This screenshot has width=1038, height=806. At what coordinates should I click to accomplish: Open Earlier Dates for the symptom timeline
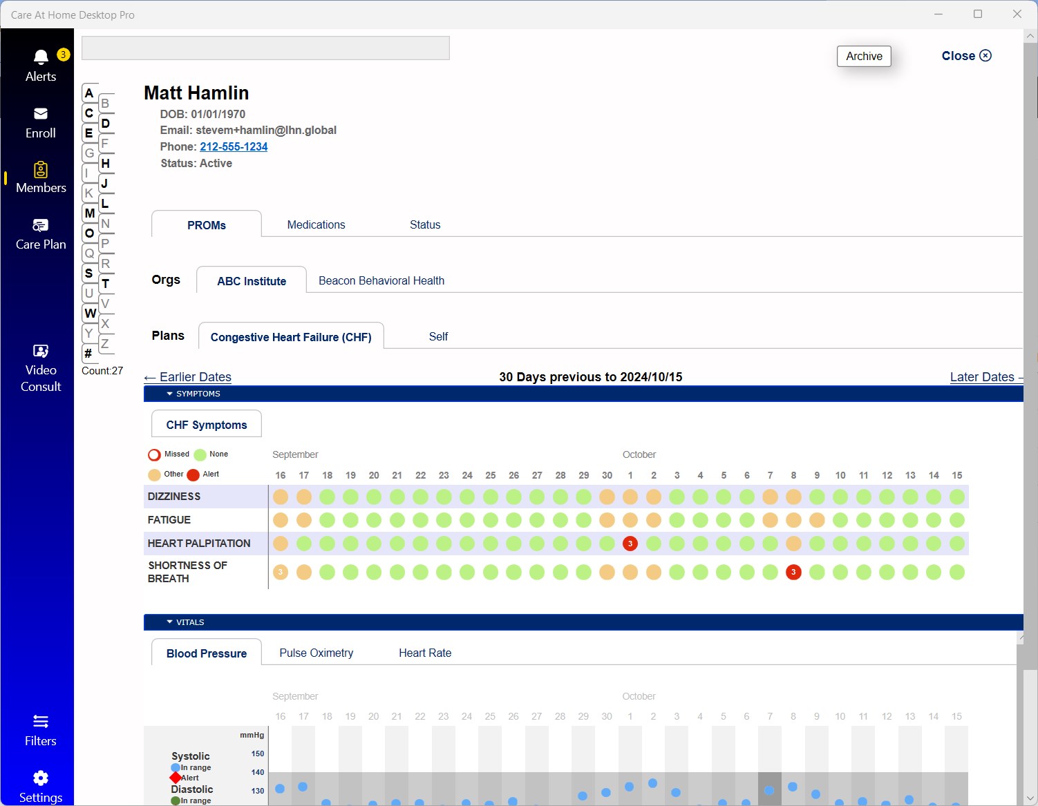(187, 377)
